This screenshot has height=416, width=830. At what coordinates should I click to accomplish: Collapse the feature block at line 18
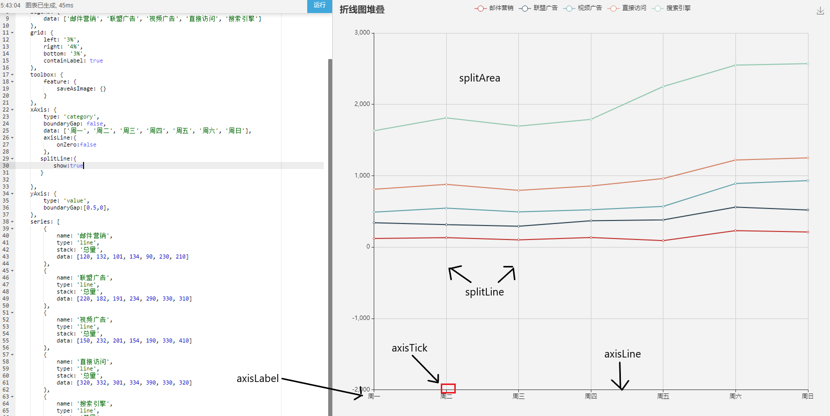coord(13,81)
